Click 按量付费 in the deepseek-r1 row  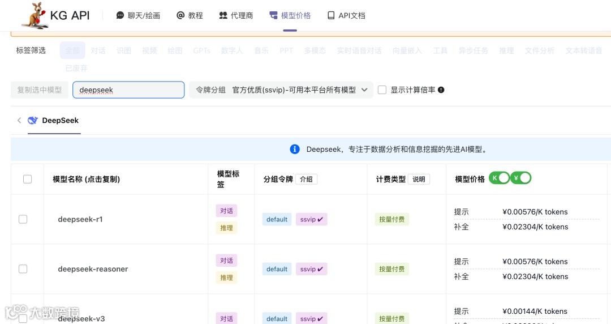[391, 219]
